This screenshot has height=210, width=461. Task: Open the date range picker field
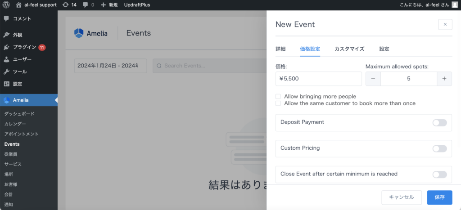[110, 66]
